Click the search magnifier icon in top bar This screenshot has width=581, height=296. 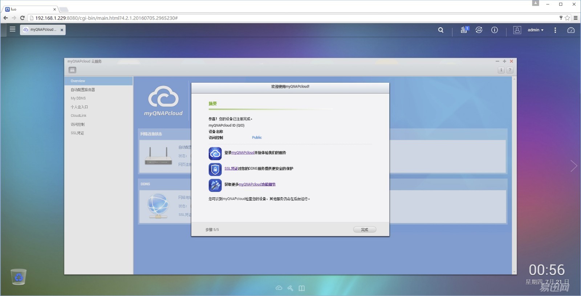point(440,30)
